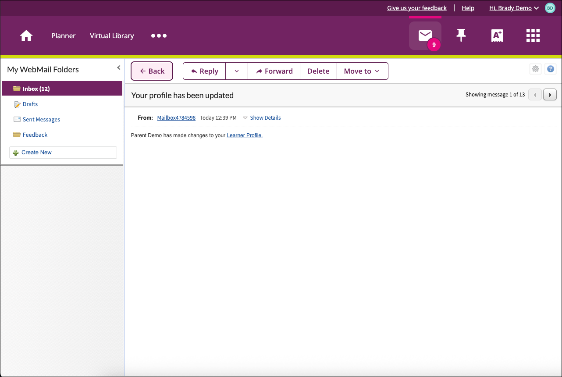Collapse the My WebMail Folders panel
Image resolution: width=562 pixels, height=377 pixels.
(x=118, y=68)
